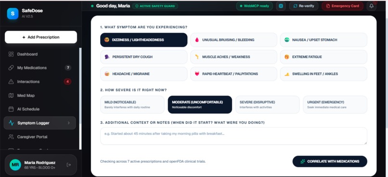Image resolution: width=388 pixels, height=177 pixels.
Task: Click the refresh icon in Re-verify
Action: click(295, 6)
